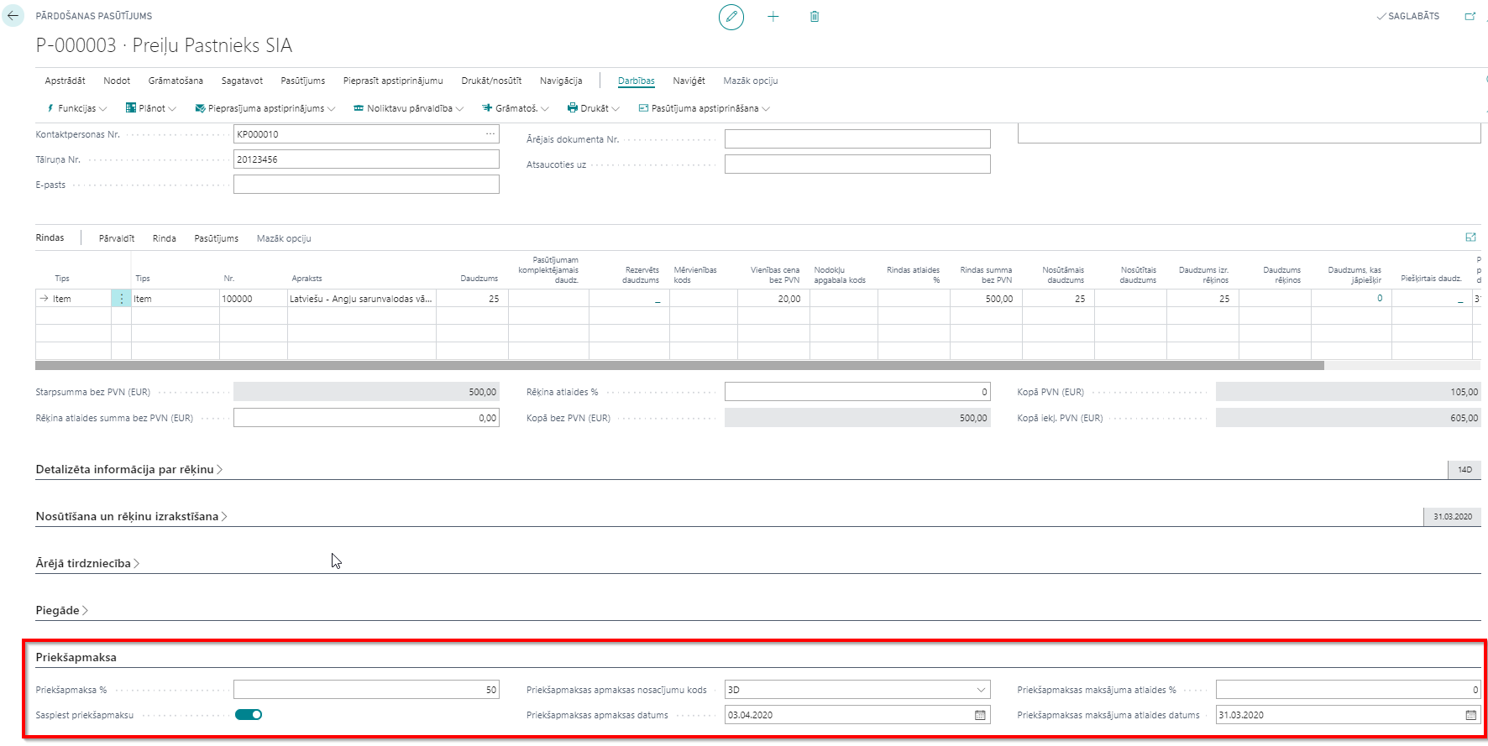Expand Piegāde section
The height and width of the screenshot is (746, 1488).
pos(62,610)
